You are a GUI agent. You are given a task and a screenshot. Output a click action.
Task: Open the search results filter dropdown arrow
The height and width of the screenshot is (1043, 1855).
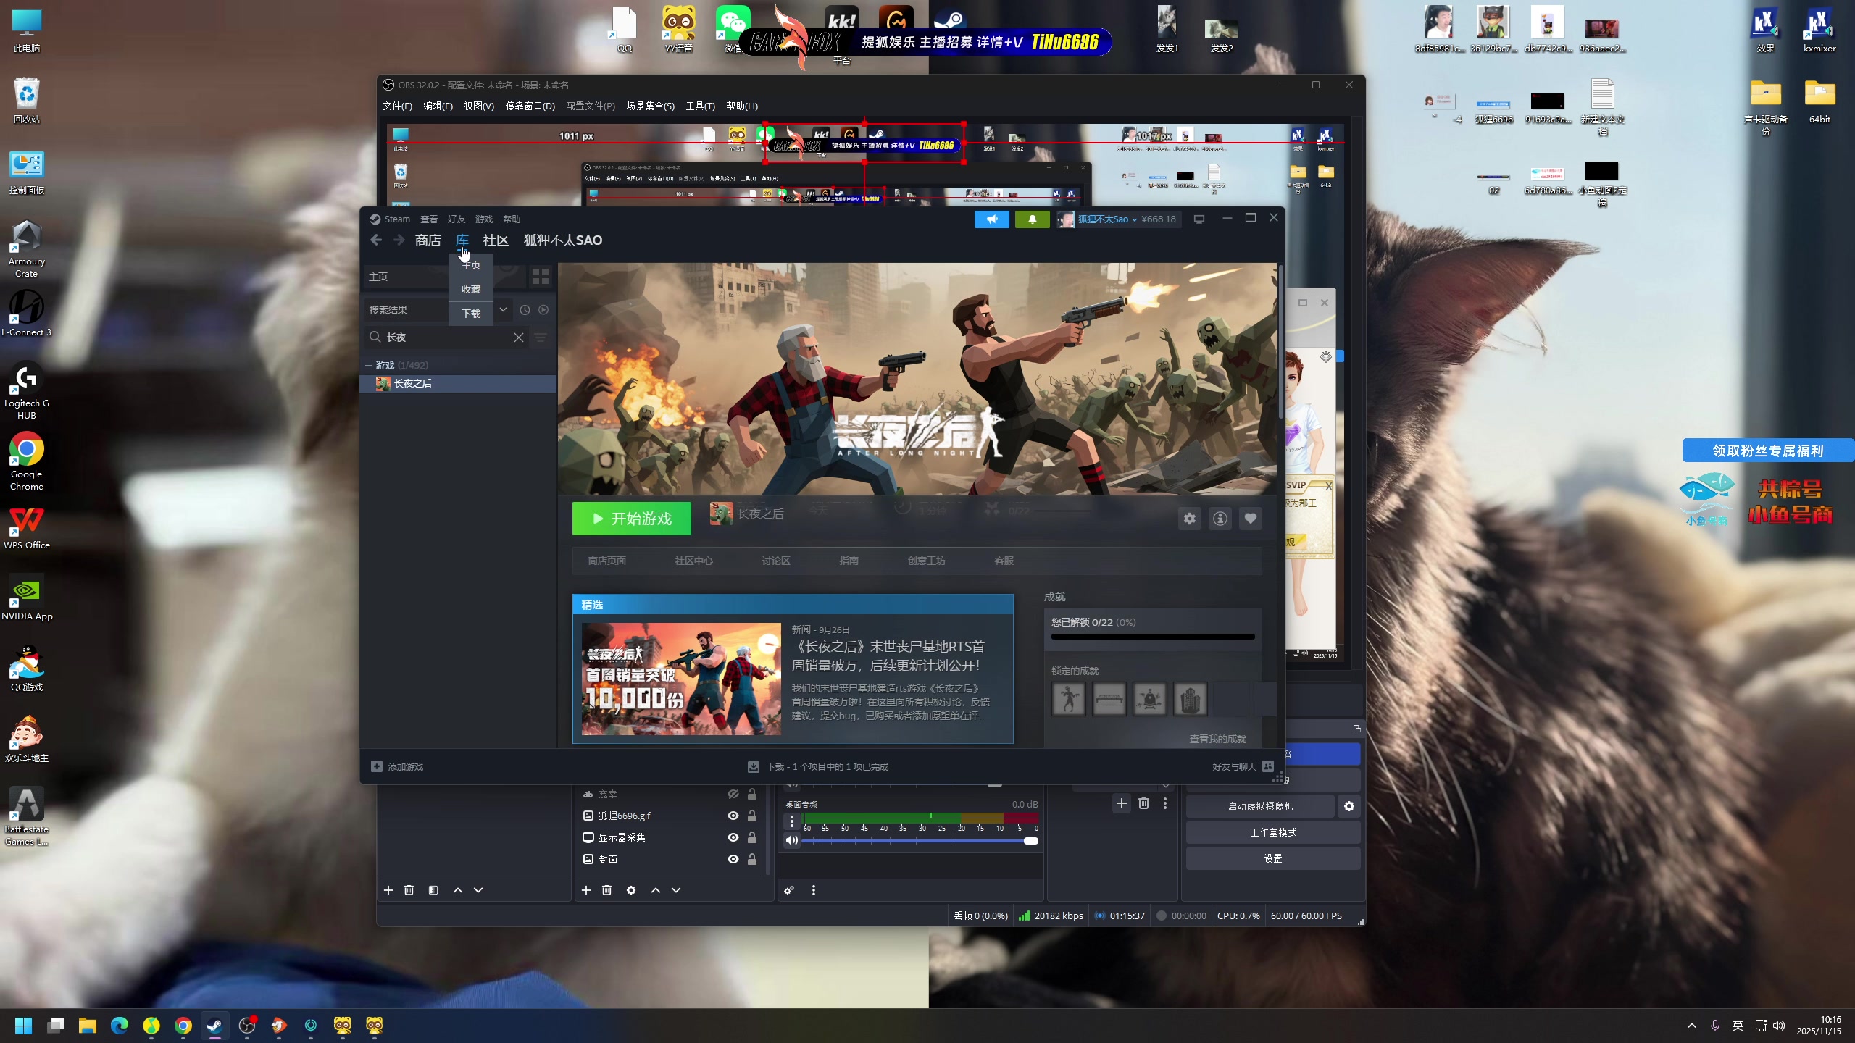click(x=503, y=309)
